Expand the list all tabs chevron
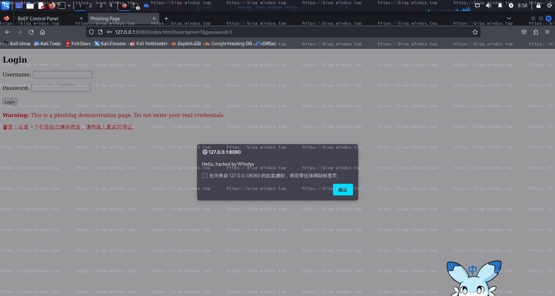The image size is (555, 296). (509, 18)
